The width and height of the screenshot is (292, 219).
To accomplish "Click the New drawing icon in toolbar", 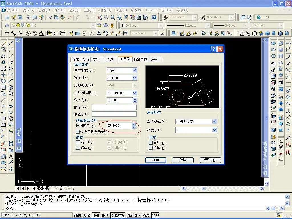I will [x=7, y=17].
